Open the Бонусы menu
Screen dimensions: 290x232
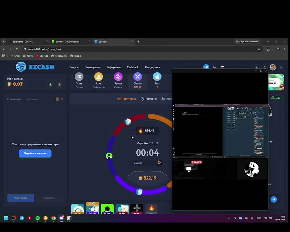(74, 67)
